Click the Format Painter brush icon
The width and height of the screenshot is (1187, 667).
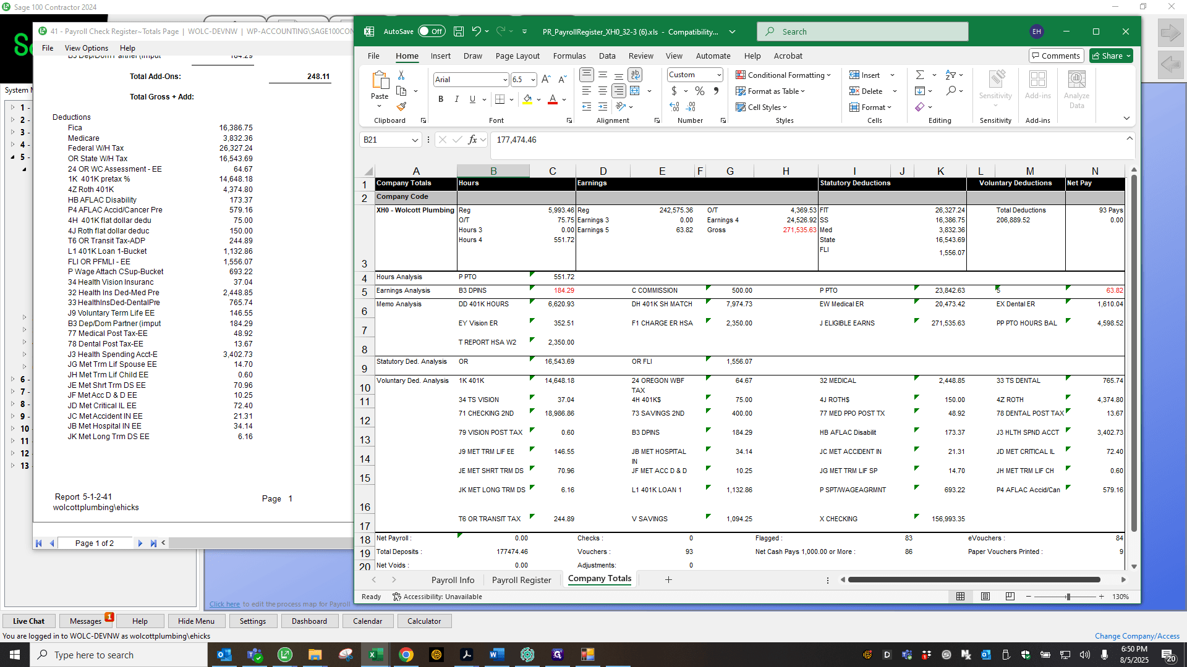coord(401,107)
